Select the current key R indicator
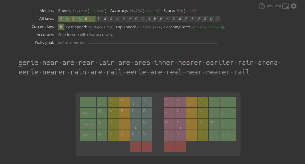This screenshot has width=305, height=164. tap(61, 27)
